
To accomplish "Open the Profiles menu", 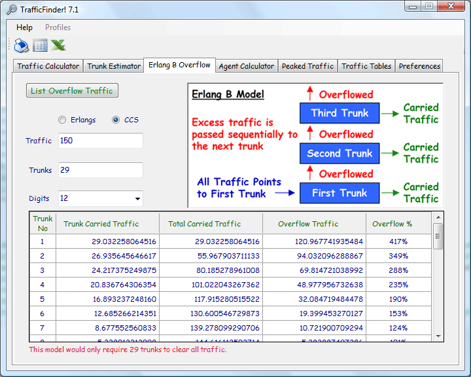I will pyautogui.click(x=58, y=27).
